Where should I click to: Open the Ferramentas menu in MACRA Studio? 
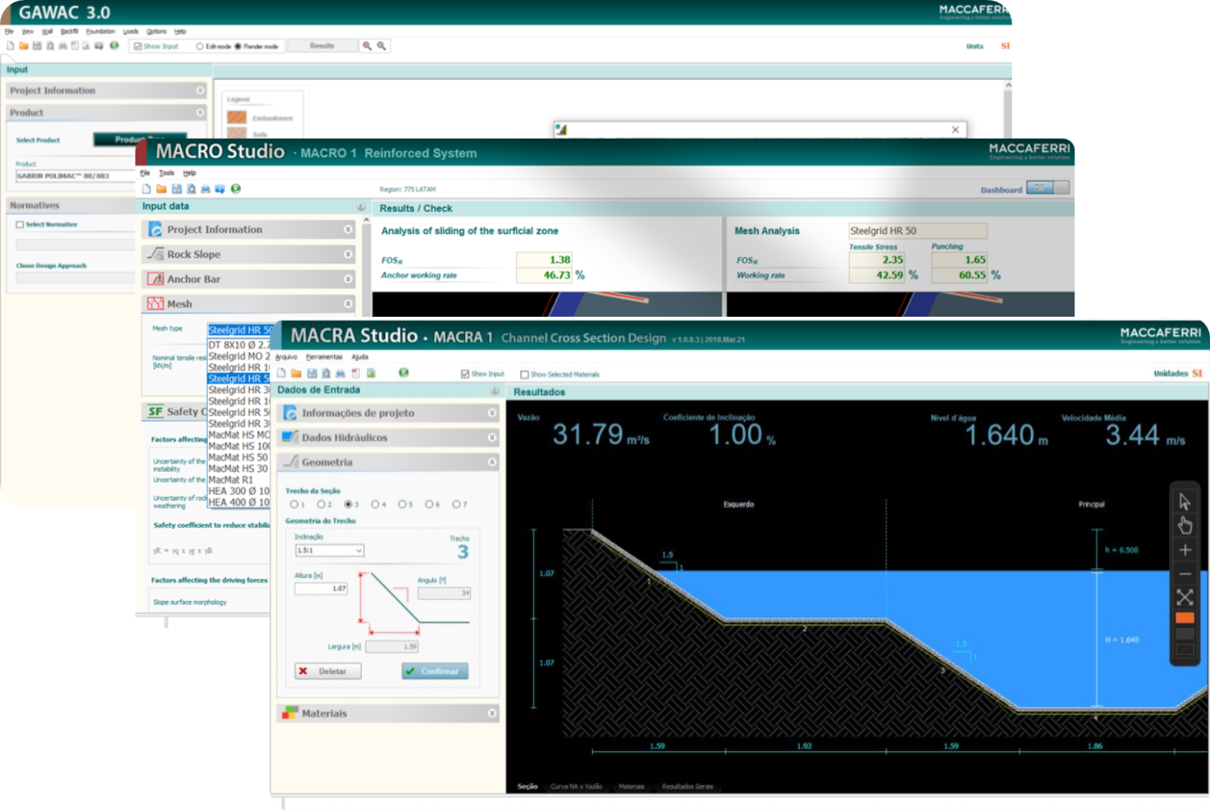pyautogui.click(x=325, y=357)
